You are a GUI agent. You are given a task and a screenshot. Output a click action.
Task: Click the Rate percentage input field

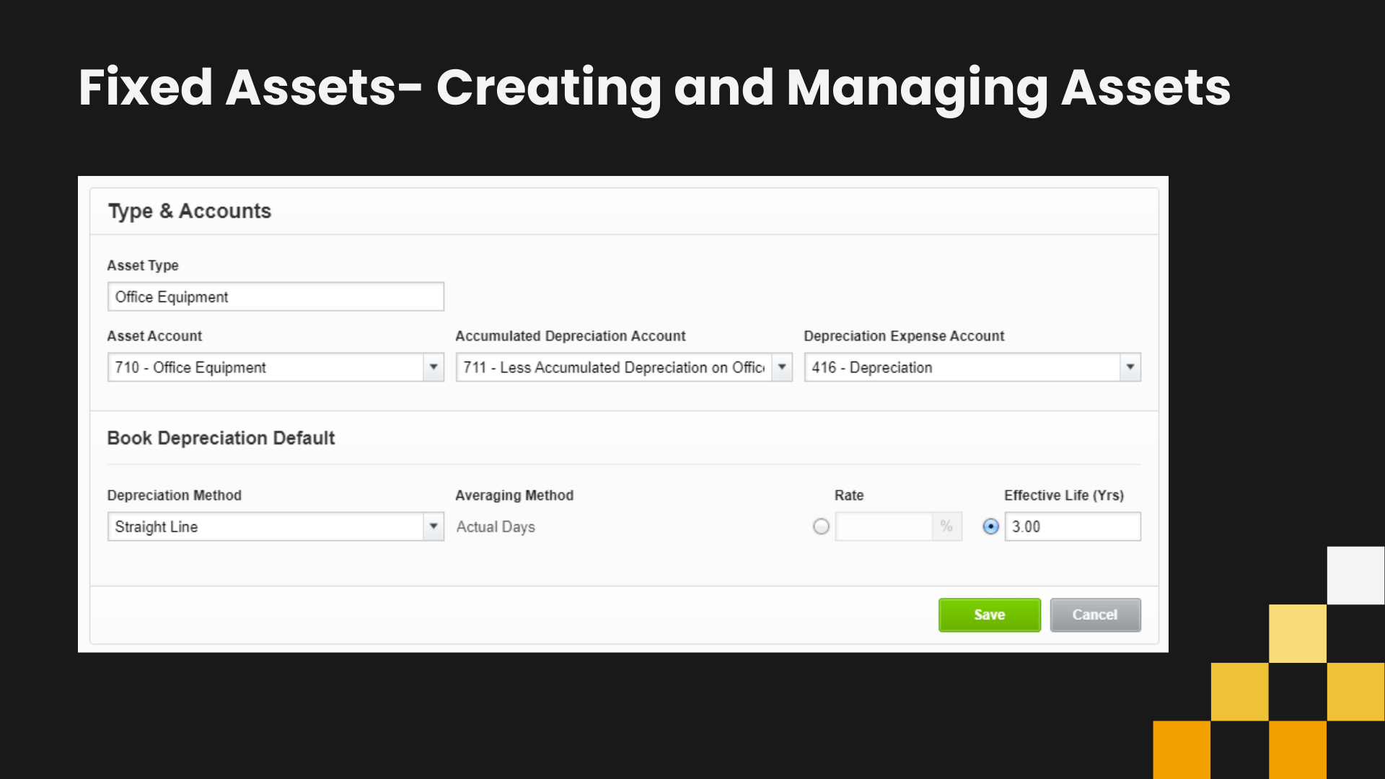coord(883,527)
